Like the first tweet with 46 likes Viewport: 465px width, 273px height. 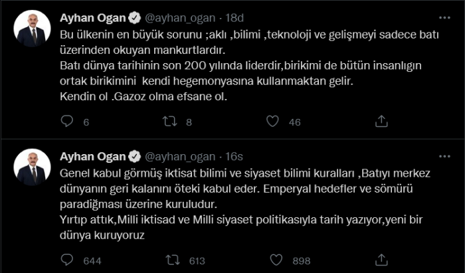(272, 122)
